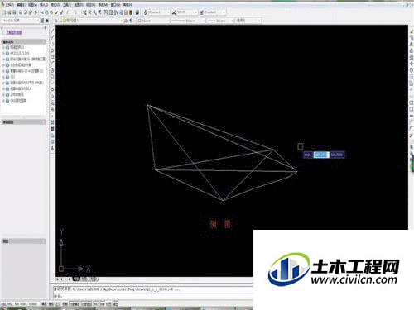
Task: Open the dimension style dropdown
Action: click(187, 12)
